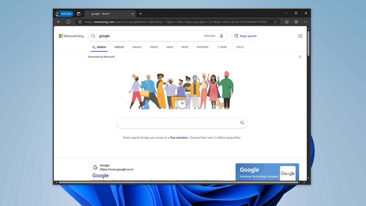
Task: Click the Google logo thumbnail in panel
Action: pyautogui.click(x=288, y=173)
